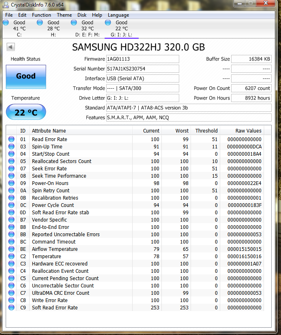Open the Function menu

click(x=41, y=15)
